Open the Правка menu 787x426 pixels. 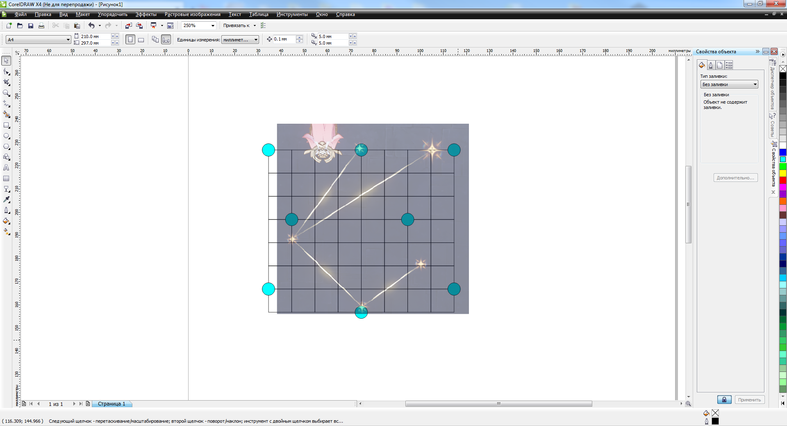43,14
